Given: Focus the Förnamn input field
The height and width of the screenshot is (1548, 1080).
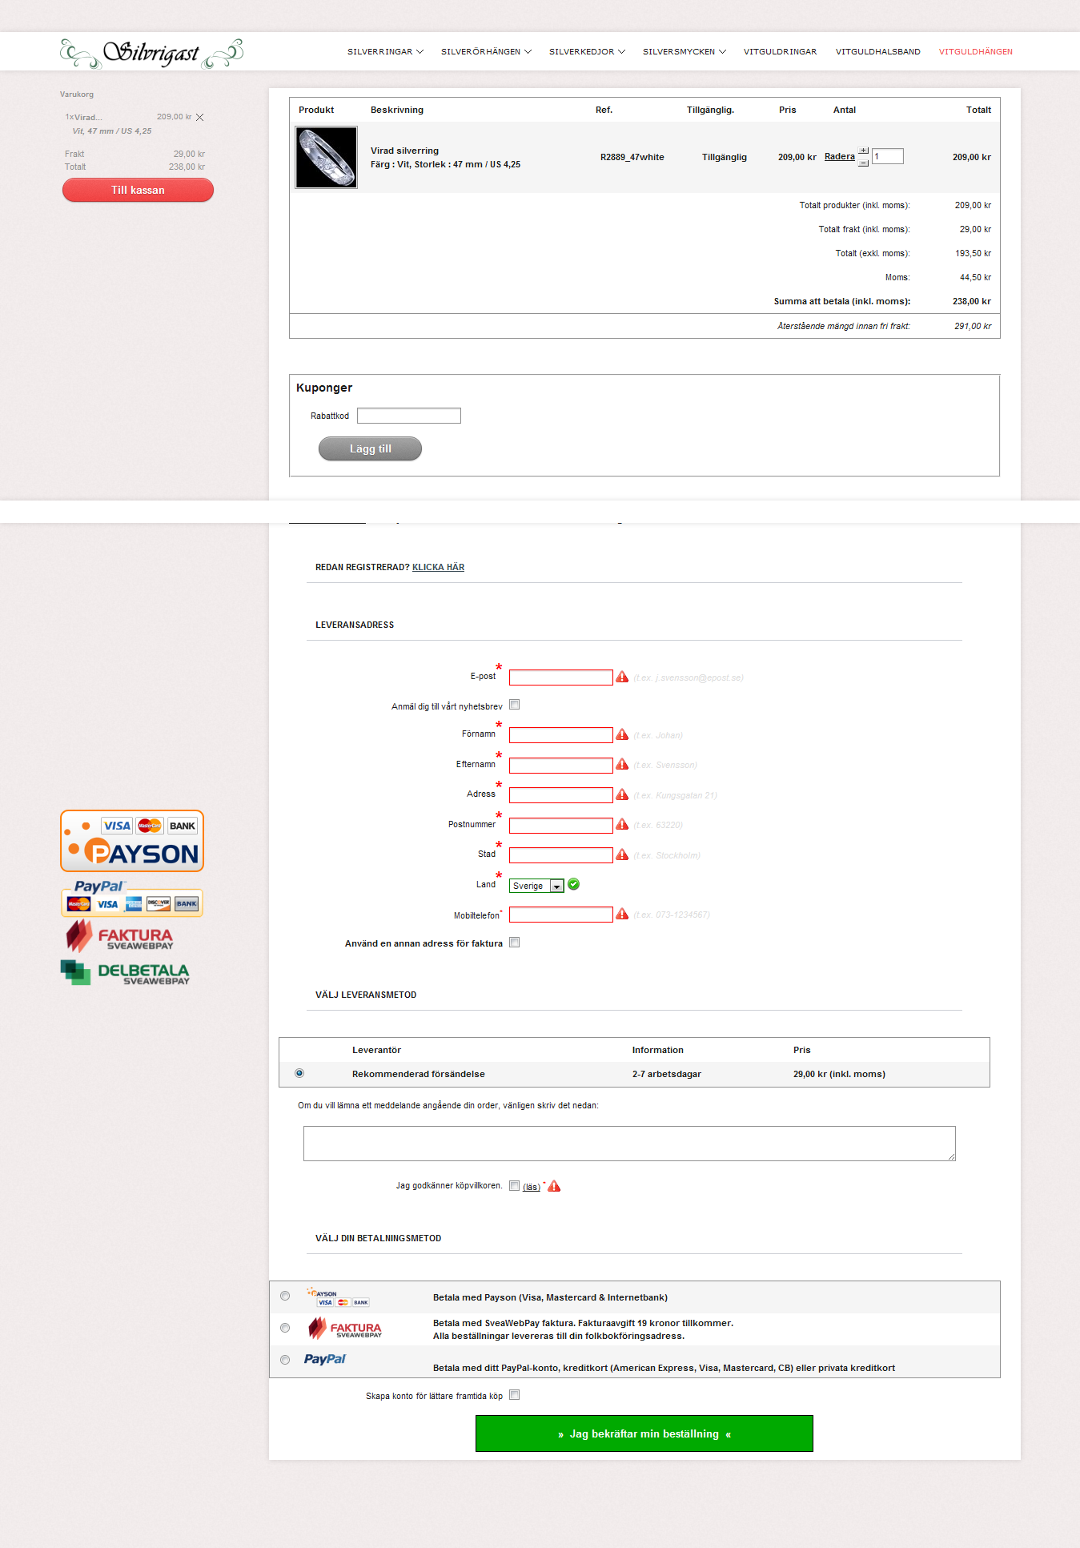Looking at the screenshot, I should point(561,735).
